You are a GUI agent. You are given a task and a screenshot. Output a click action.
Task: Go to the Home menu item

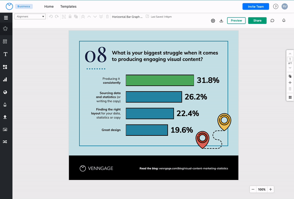coord(49,7)
